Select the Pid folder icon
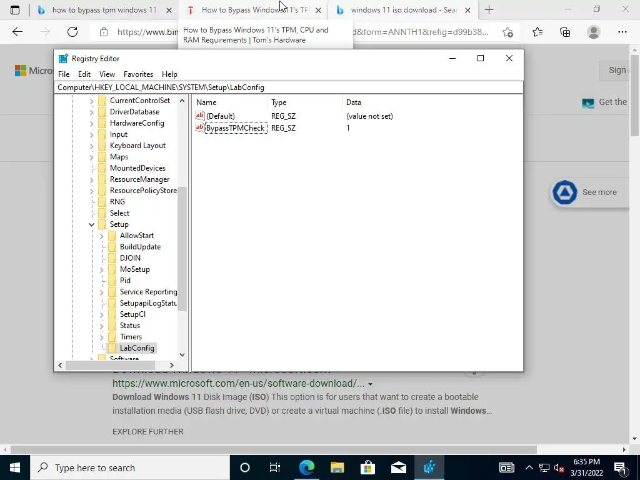This screenshot has height=480, width=640. pyautogui.click(x=112, y=281)
